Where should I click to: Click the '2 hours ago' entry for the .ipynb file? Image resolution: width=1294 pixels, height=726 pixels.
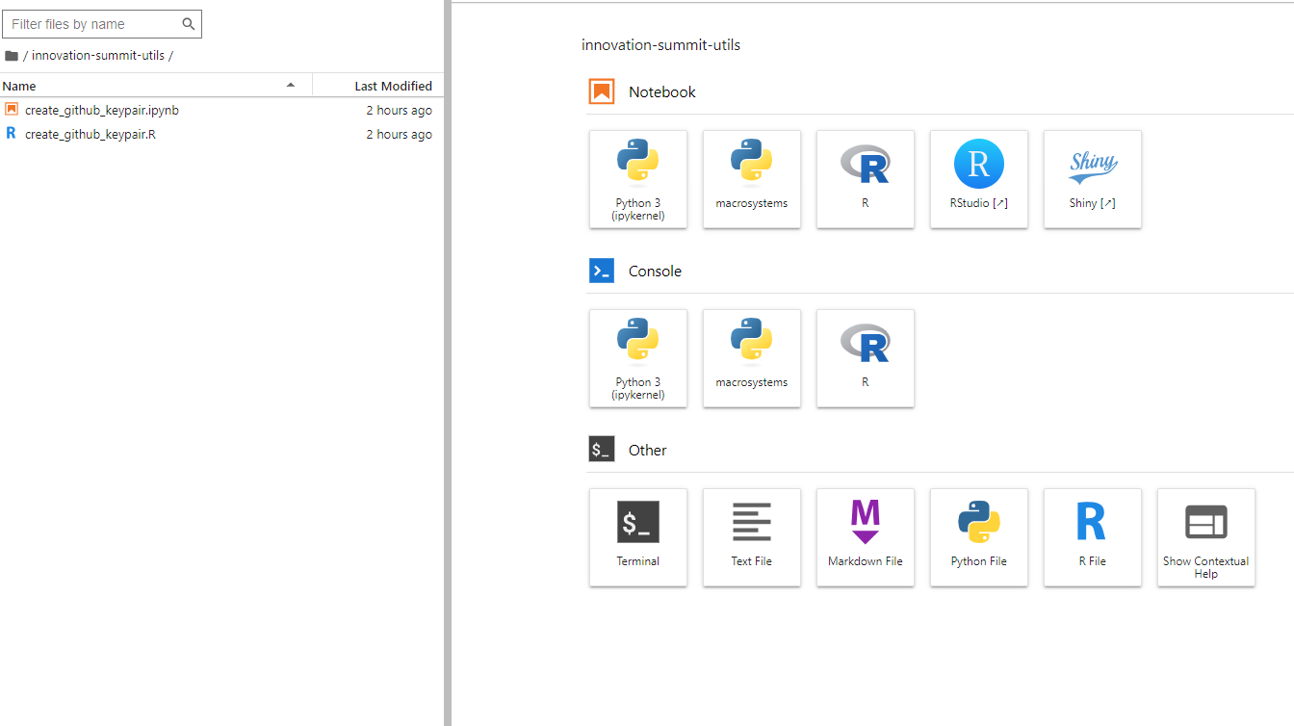click(x=399, y=110)
